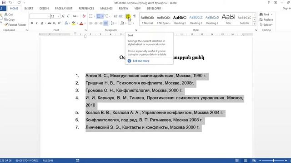Open the DESIGN tab
Screen dimensions: 291x163
coord(44,9)
